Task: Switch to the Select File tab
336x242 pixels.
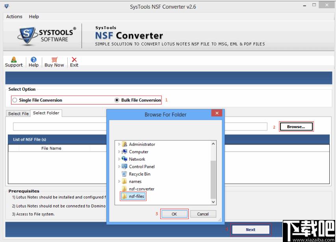Action: (x=18, y=114)
